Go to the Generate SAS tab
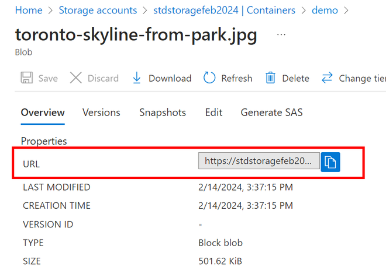The width and height of the screenshot is (386, 270). click(271, 113)
